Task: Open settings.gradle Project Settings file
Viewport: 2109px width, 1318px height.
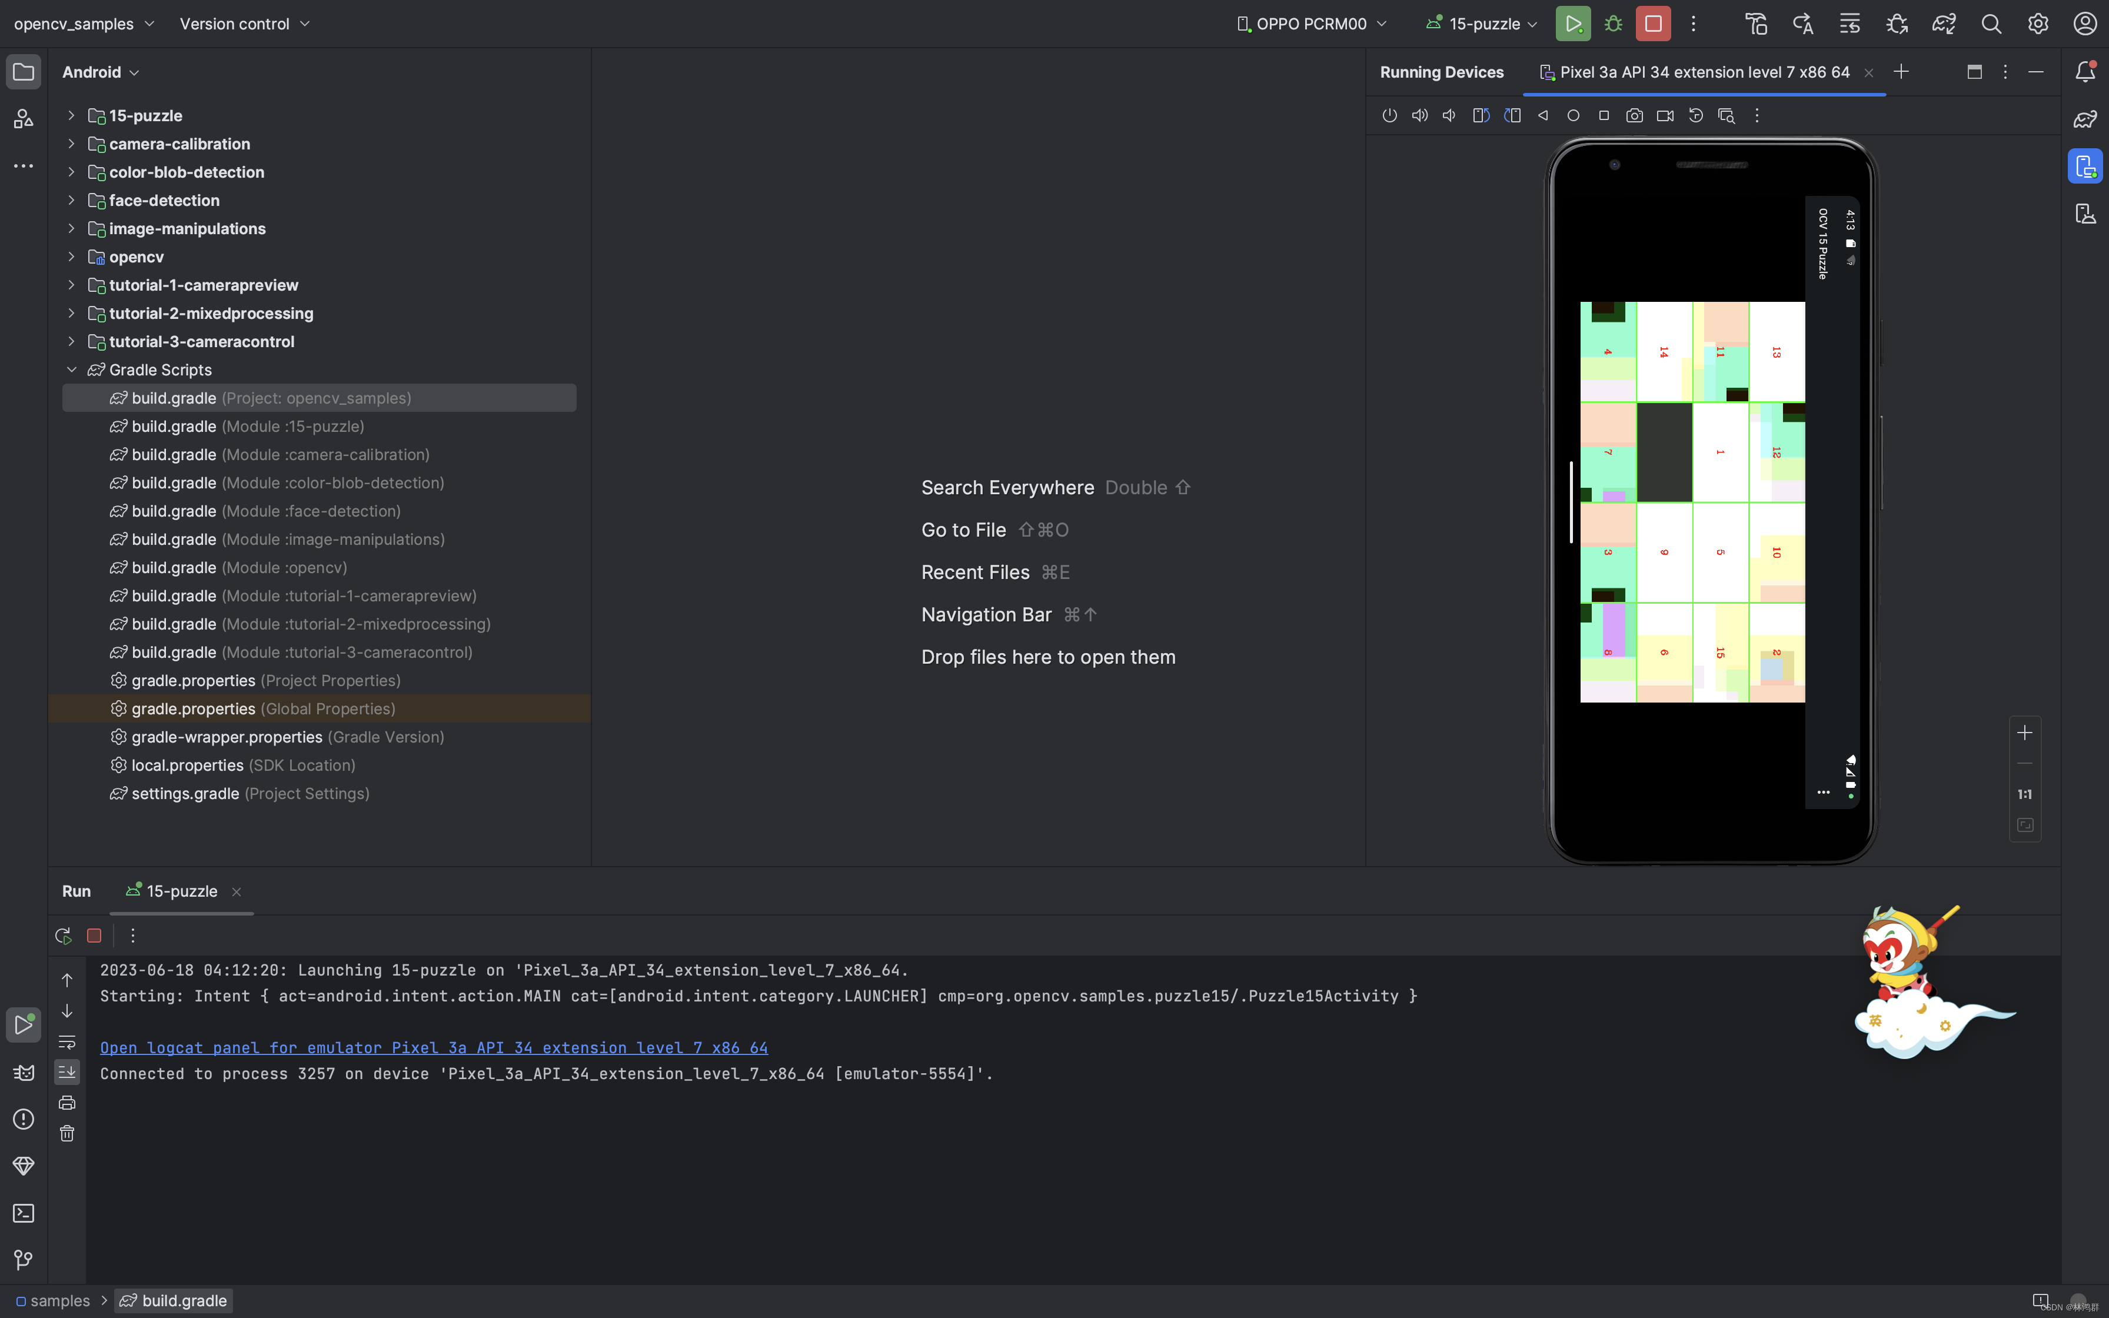Action: [x=185, y=793]
